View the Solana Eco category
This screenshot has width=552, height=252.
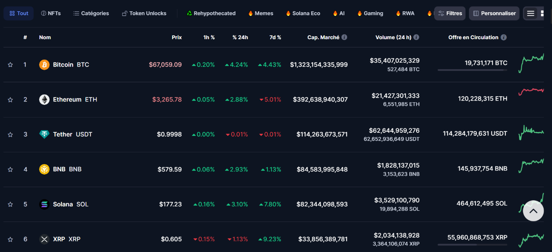[303, 13]
